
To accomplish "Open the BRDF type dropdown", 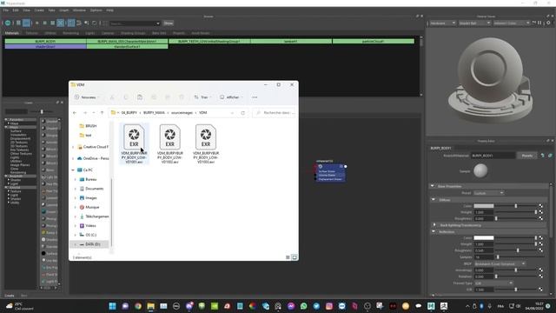I will [x=500, y=264].
